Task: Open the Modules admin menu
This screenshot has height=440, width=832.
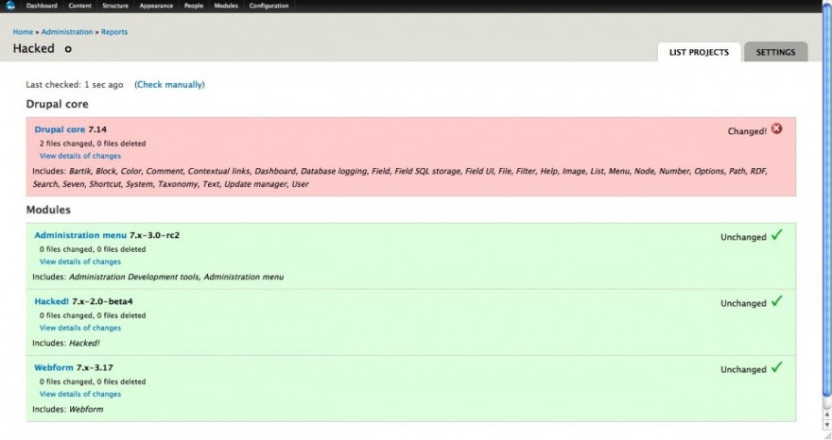Action: pyautogui.click(x=226, y=6)
